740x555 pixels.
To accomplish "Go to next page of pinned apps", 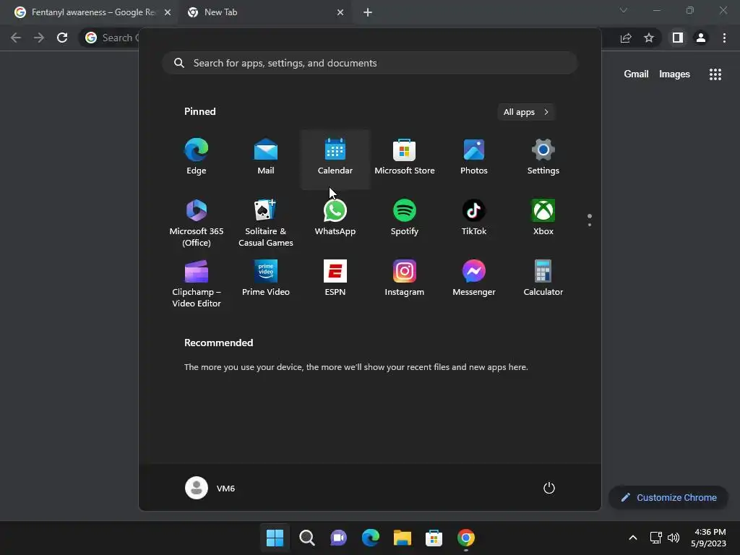I will 590,224.
